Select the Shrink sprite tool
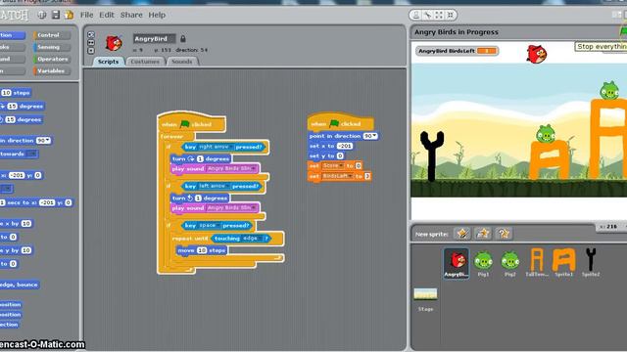 (x=451, y=16)
